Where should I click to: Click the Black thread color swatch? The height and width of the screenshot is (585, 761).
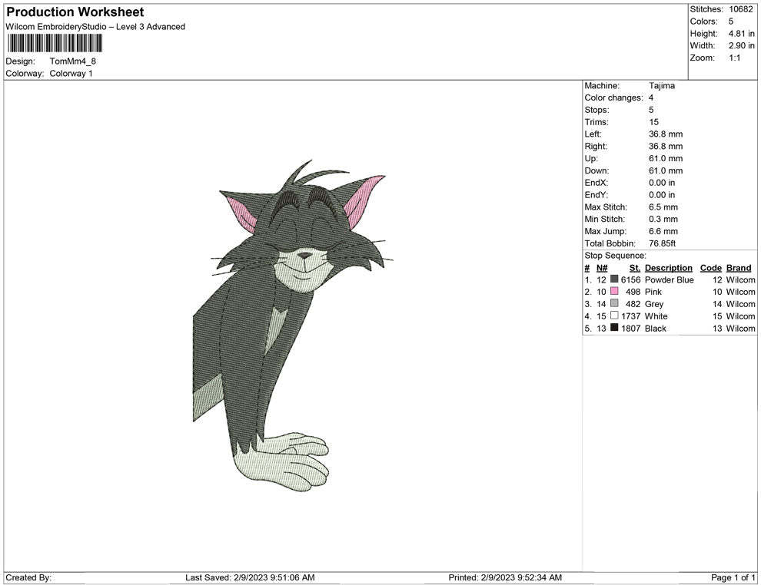614,328
